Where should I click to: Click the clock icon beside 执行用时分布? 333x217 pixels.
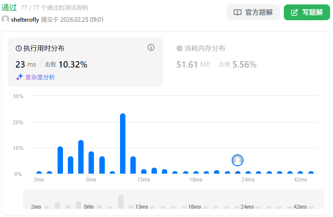click(x=19, y=48)
